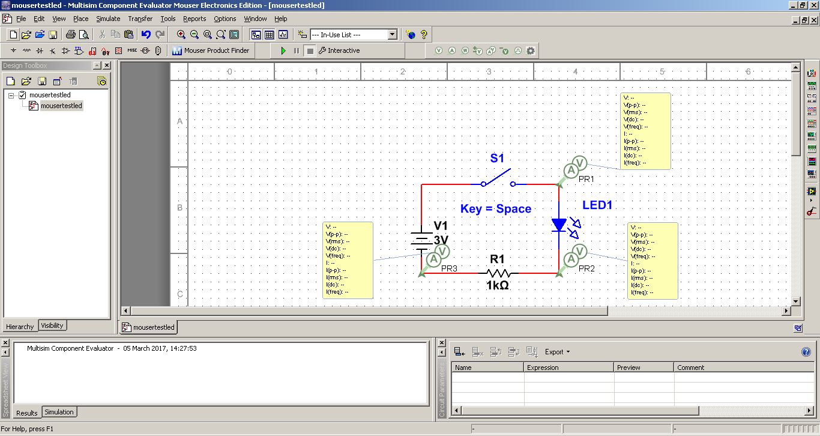820x436 pixels.
Task: Expand the Export dropdown in Circuit Parameters
Action: (558, 352)
